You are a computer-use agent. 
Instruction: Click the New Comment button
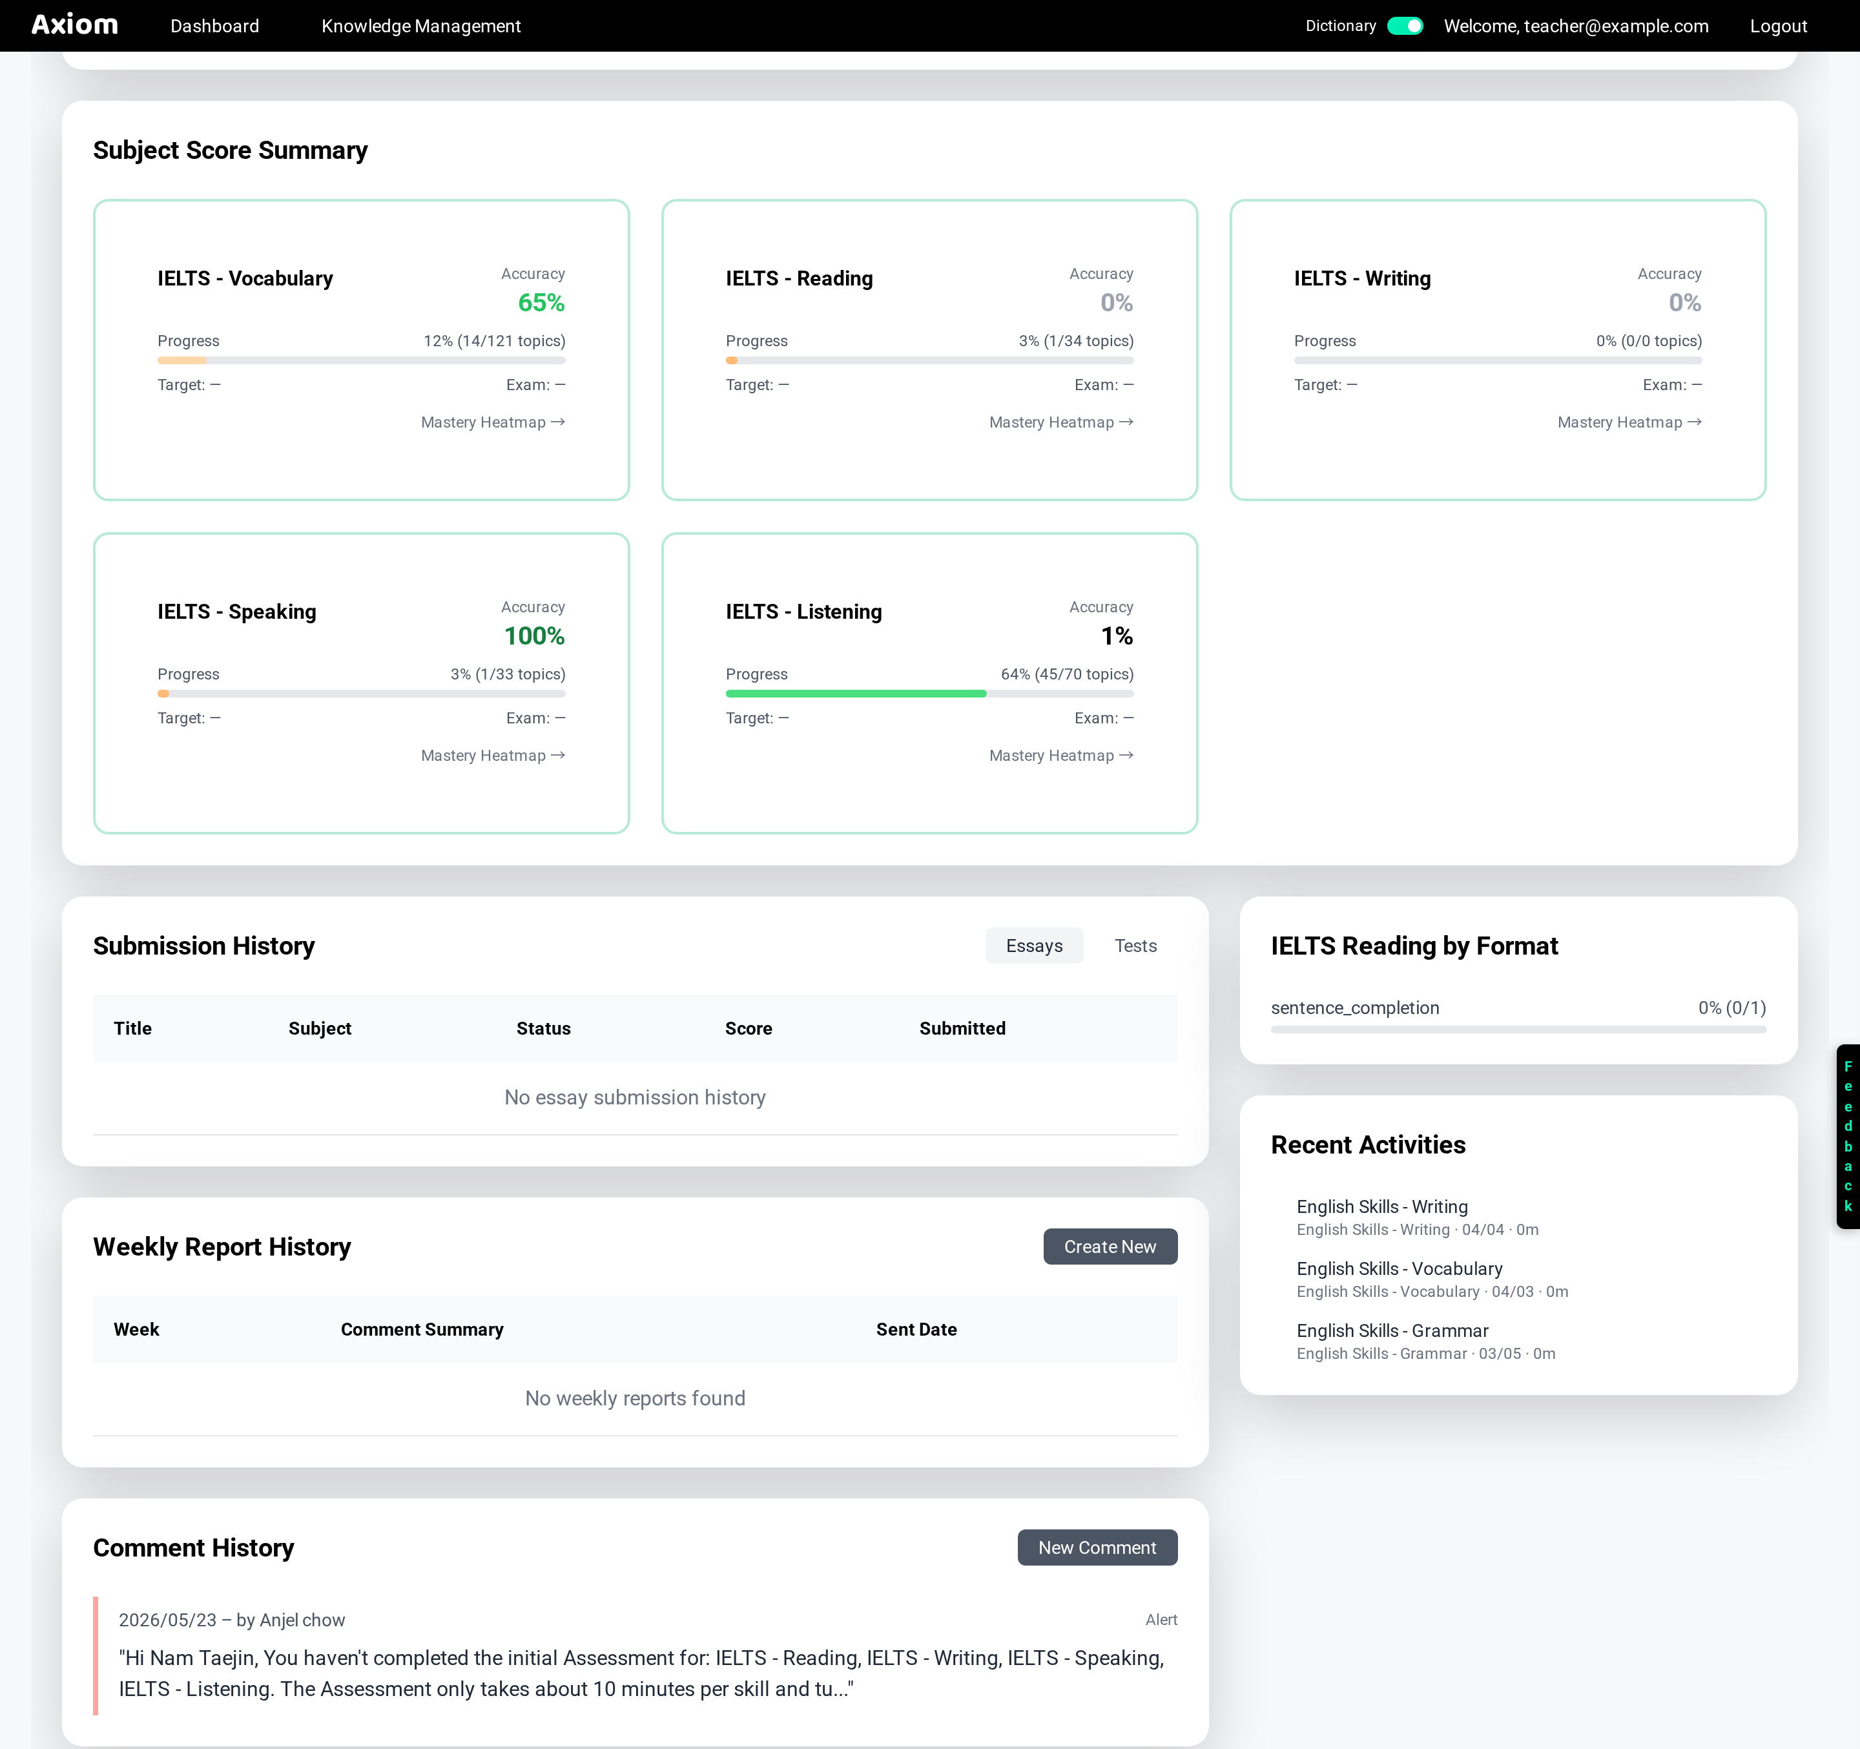coord(1097,1547)
